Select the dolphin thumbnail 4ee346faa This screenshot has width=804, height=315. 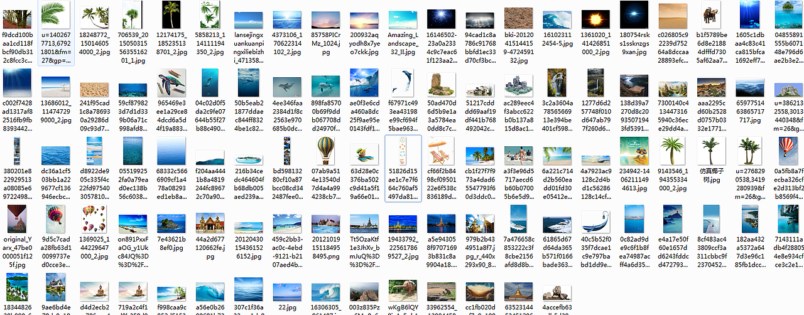click(x=288, y=87)
